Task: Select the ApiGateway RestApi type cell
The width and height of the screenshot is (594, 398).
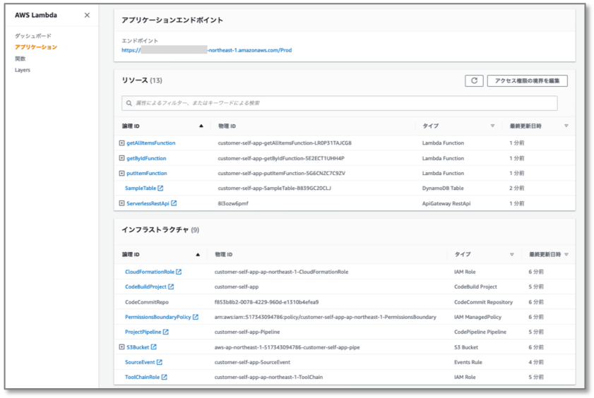Action: tap(446, 203)
